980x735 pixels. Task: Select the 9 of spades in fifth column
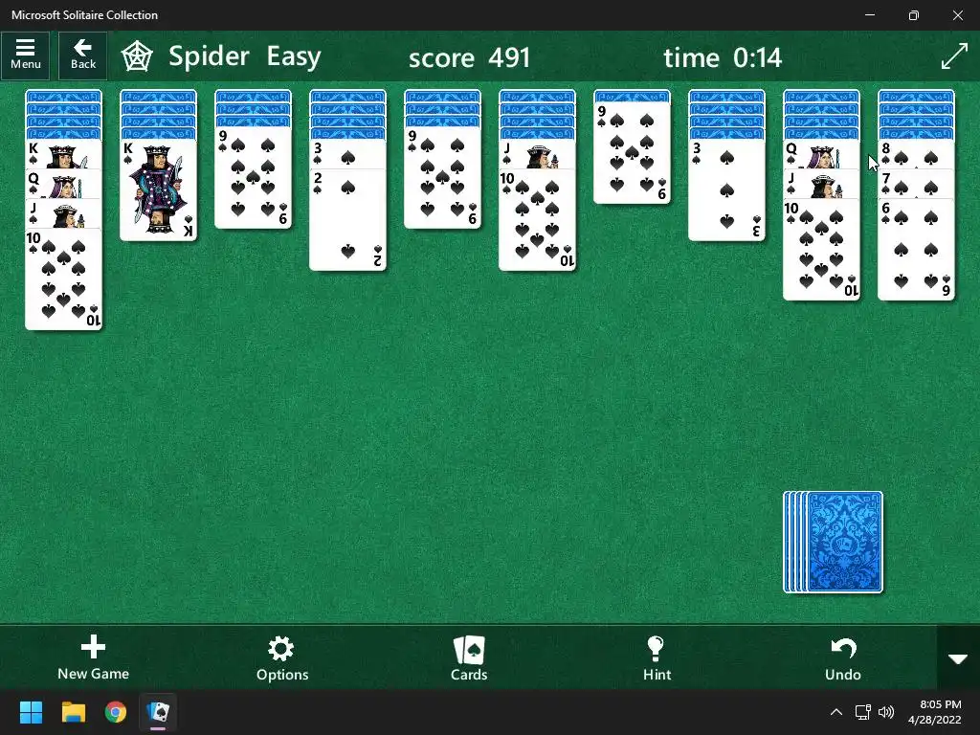442,177
